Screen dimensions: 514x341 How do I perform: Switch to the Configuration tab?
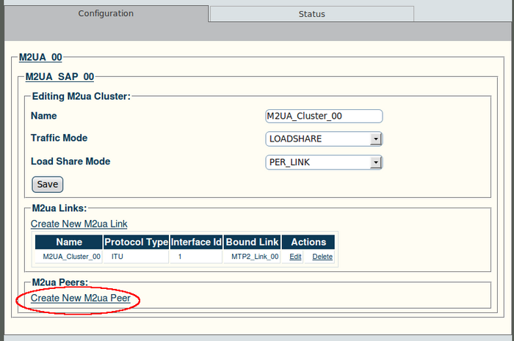pos(106,13)
